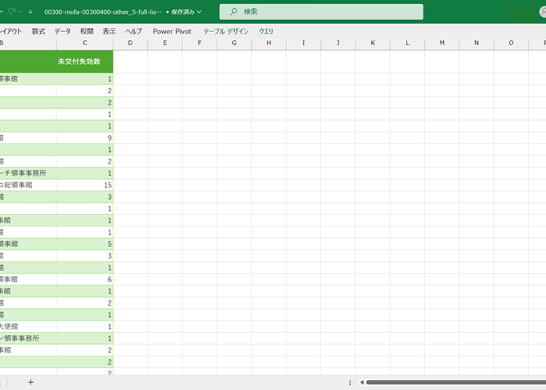Click the horizontal scrollbar left arrow
This screenshot has width=546, height=390.
tap(362, 382)
